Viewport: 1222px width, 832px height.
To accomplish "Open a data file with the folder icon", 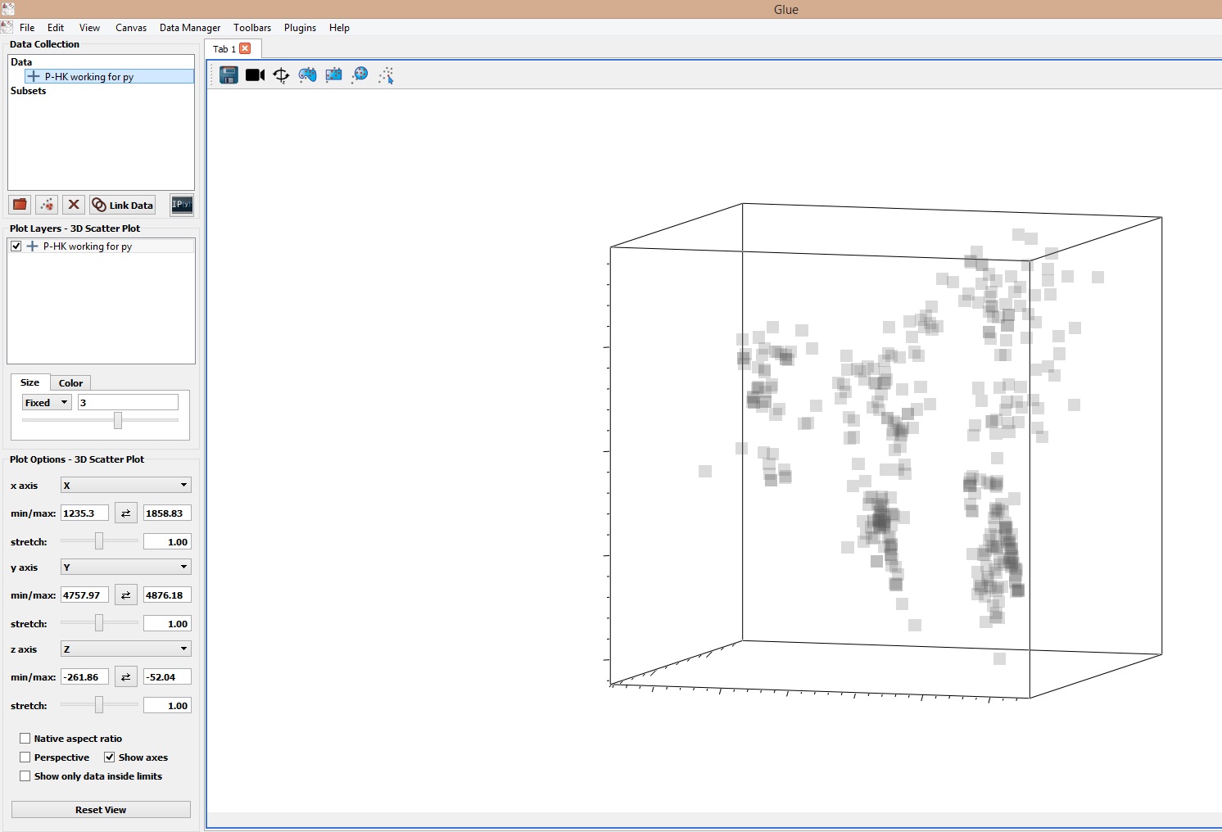I will pyautogui.click(x=19, y=205).
